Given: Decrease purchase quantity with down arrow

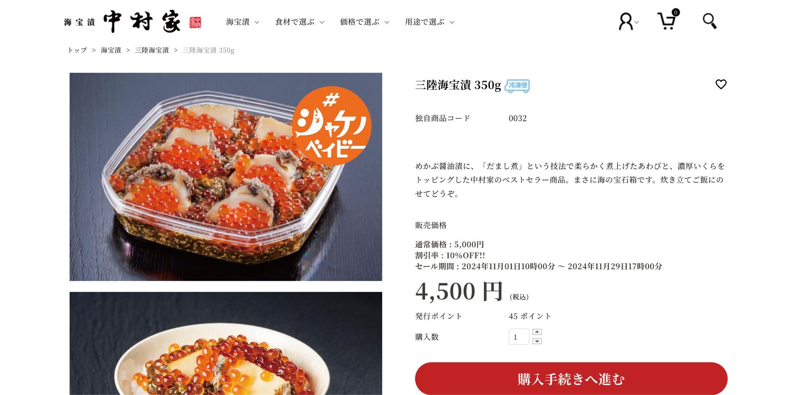Looking at the screenshot, I should point(537,341).
